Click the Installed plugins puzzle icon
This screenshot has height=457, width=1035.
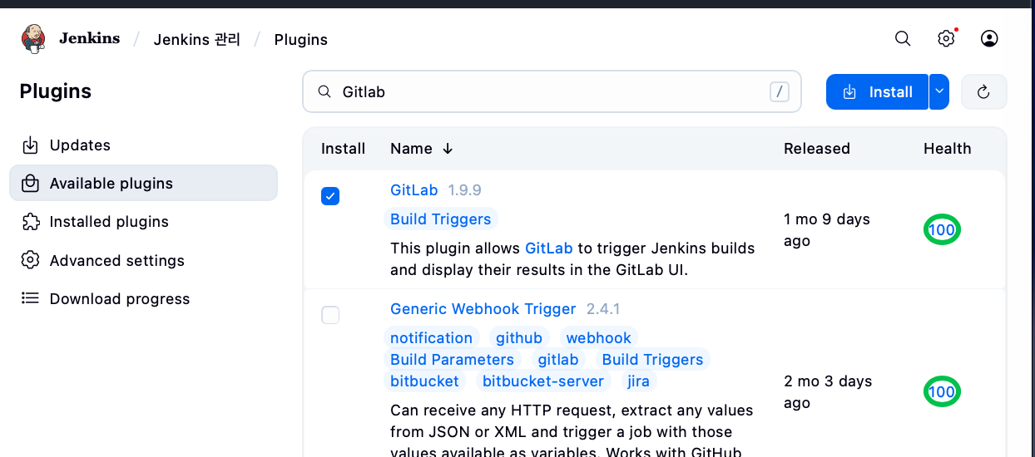30,222
